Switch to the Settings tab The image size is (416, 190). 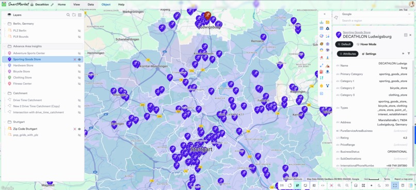(x=369, y=54)
